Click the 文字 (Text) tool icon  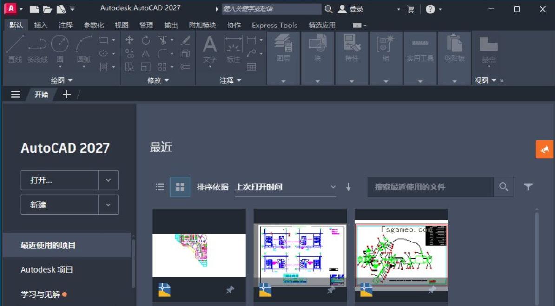[x=209, y=49]
